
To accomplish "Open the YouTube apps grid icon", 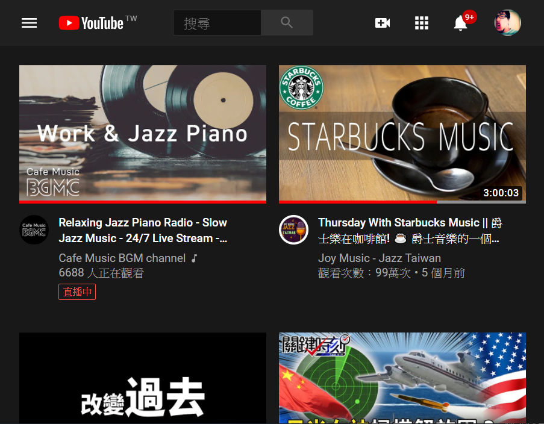I will [422, 23].
